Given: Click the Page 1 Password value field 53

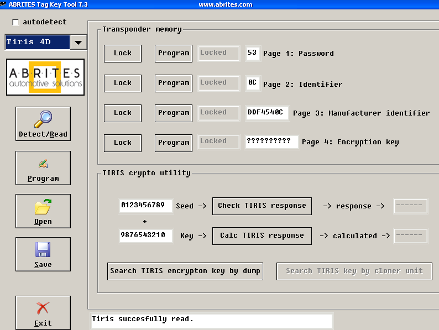Looking at the screenshot, I should 253,53.
